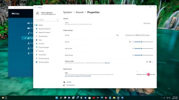
Task: Click the Get help icon
Action: coord(64,82)
